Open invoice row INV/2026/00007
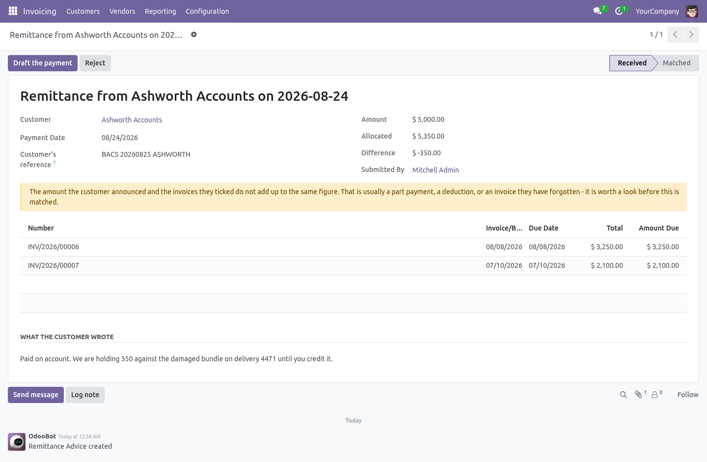707x462 pixels. (353, 265)
